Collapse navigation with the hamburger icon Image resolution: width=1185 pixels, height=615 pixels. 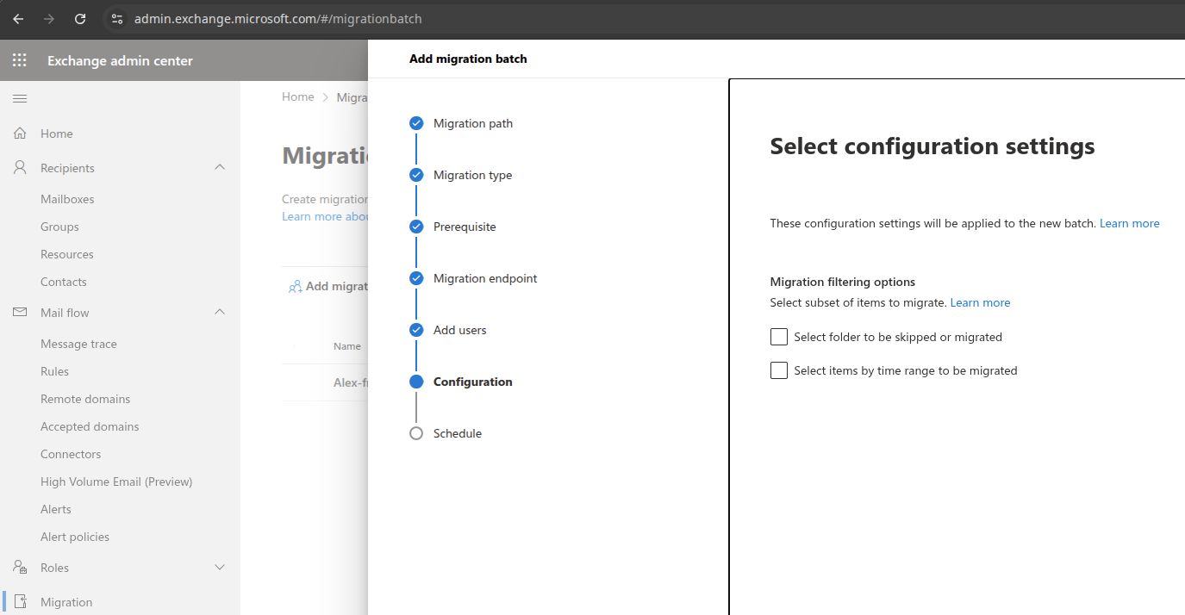pyautogui.click(x=20, y=99)
